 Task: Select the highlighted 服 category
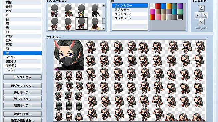(22, 53)
